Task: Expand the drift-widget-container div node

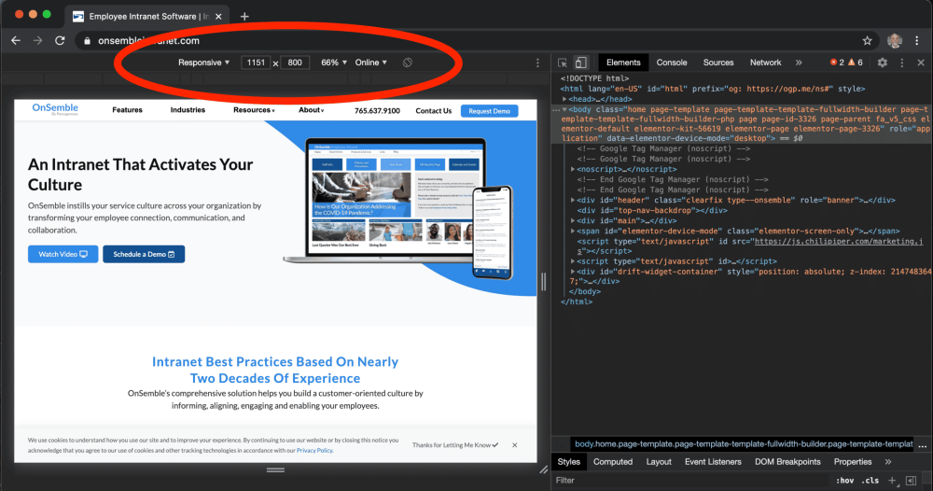Action: 573,272
